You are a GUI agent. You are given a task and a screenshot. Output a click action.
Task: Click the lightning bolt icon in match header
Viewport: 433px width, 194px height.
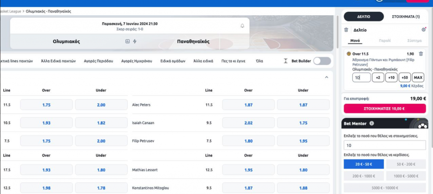coord(135,41)
